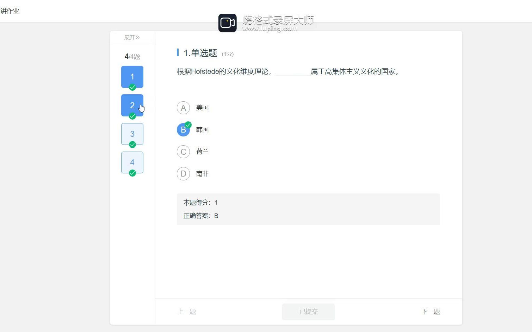Expand the question list with 展开
This screenshot has height=332, width=532.
132,37
